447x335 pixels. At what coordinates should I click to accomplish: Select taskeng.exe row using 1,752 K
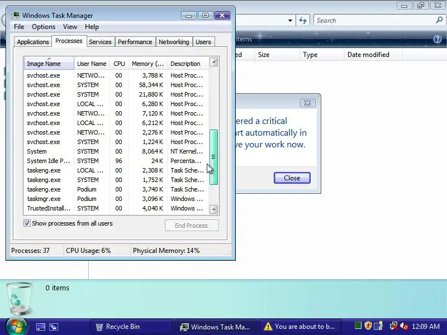coord(116,180)
